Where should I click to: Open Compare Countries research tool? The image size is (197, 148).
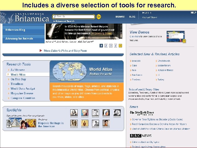[23, 98]
